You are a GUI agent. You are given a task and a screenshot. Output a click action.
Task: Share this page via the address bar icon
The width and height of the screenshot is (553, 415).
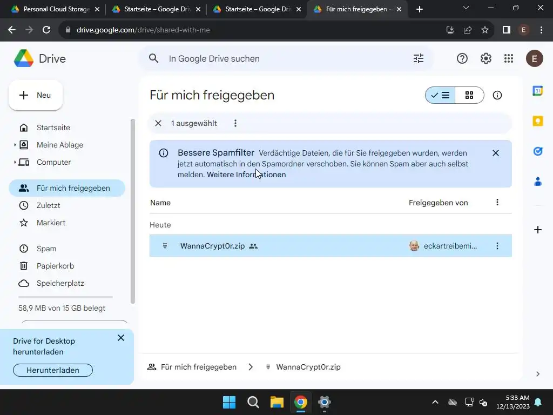[468, 30]
